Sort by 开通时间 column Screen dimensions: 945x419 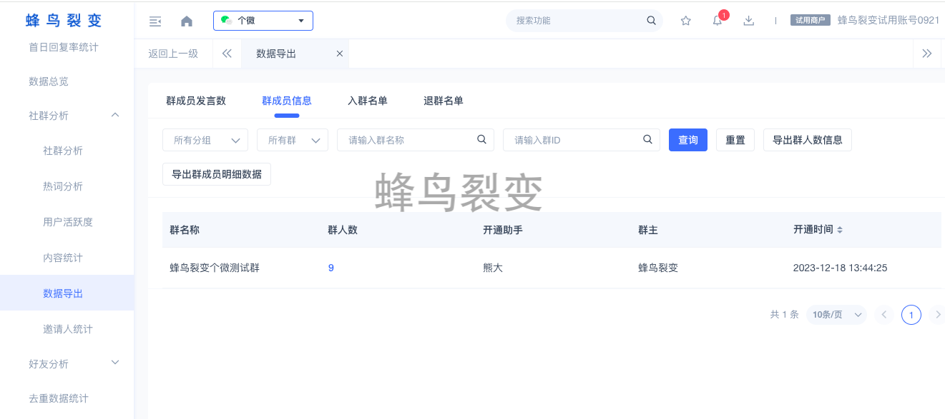click(840, 230)
